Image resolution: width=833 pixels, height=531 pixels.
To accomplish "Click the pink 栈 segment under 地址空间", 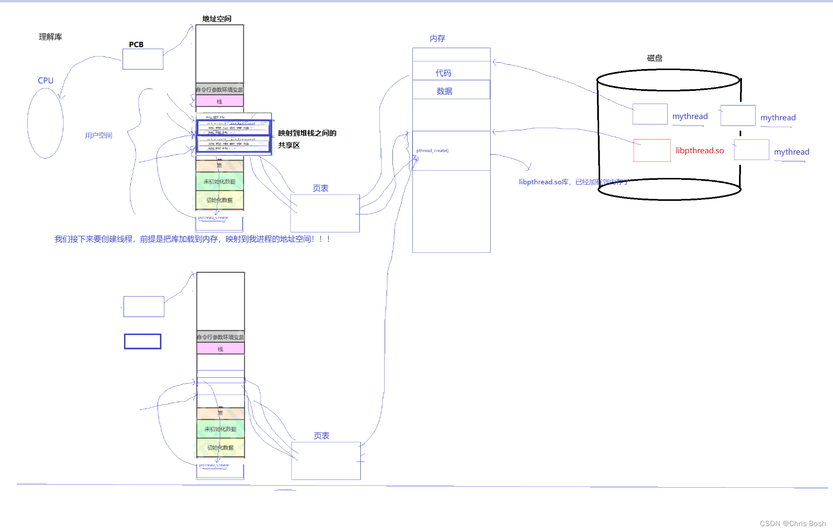I will pyautogui.click(x=219, y=101).
